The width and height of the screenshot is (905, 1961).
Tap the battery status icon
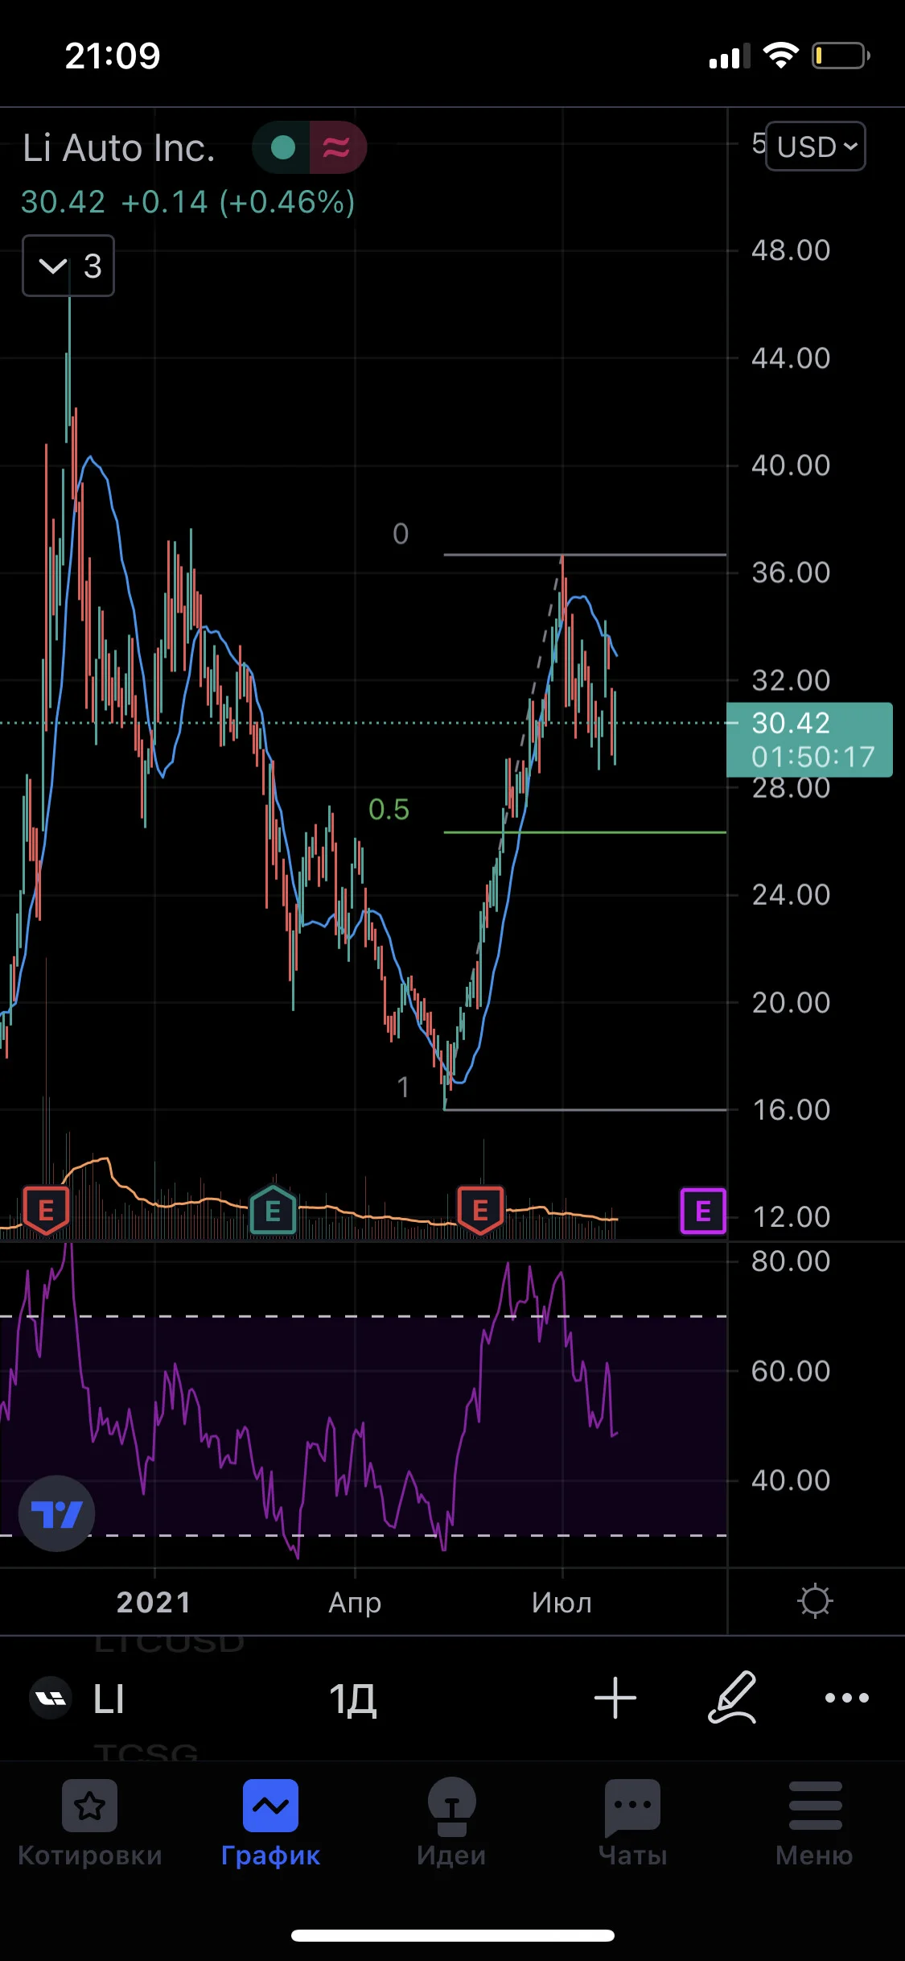click(x=841, y=56)
